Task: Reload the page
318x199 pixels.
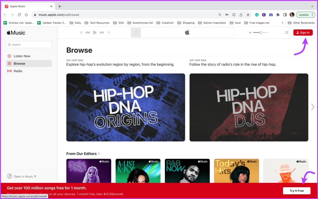Action: click(19, 15)
